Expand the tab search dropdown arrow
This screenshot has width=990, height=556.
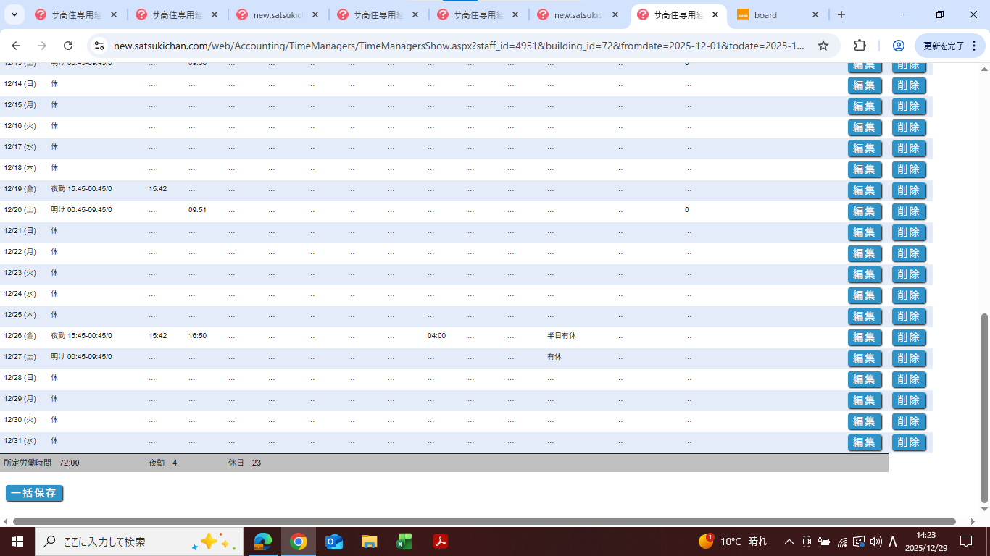click(14, 14)
